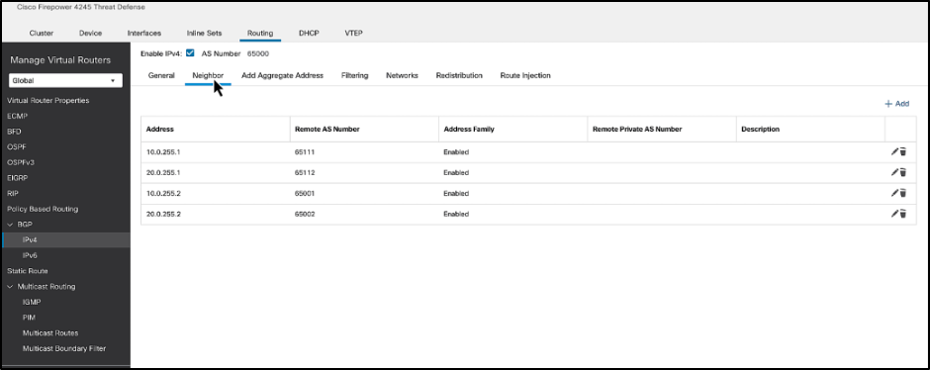Select PIM under Multicast Routing

[29, 318]
